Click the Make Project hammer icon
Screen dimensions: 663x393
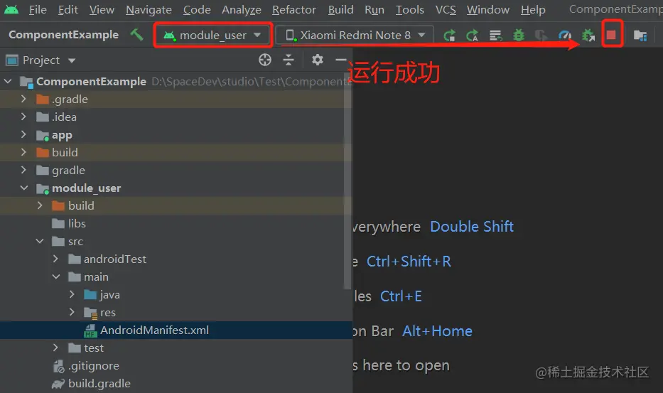(x=136, y=35)
